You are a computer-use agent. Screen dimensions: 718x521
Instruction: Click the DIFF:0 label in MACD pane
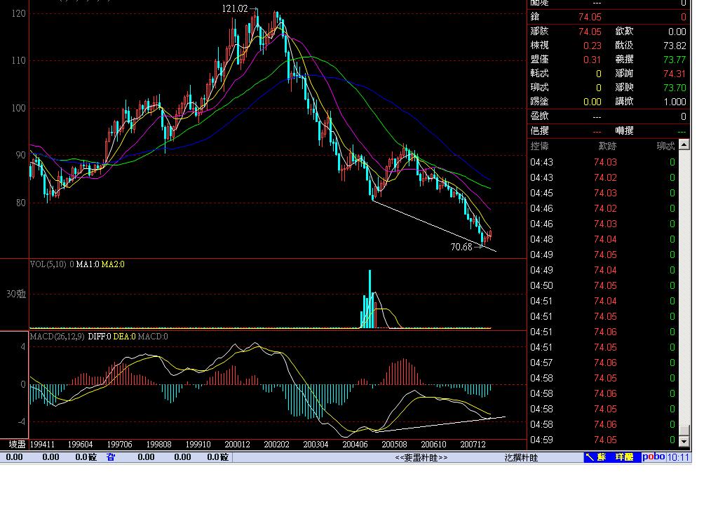click(x=100, y=337)
